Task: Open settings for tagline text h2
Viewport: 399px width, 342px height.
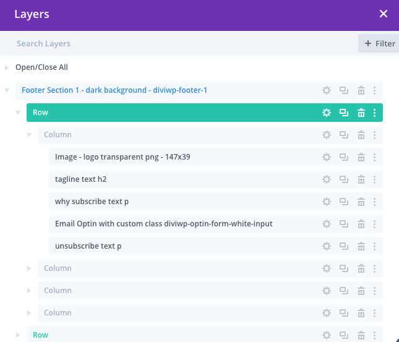Action: click(x=327, y=179)
